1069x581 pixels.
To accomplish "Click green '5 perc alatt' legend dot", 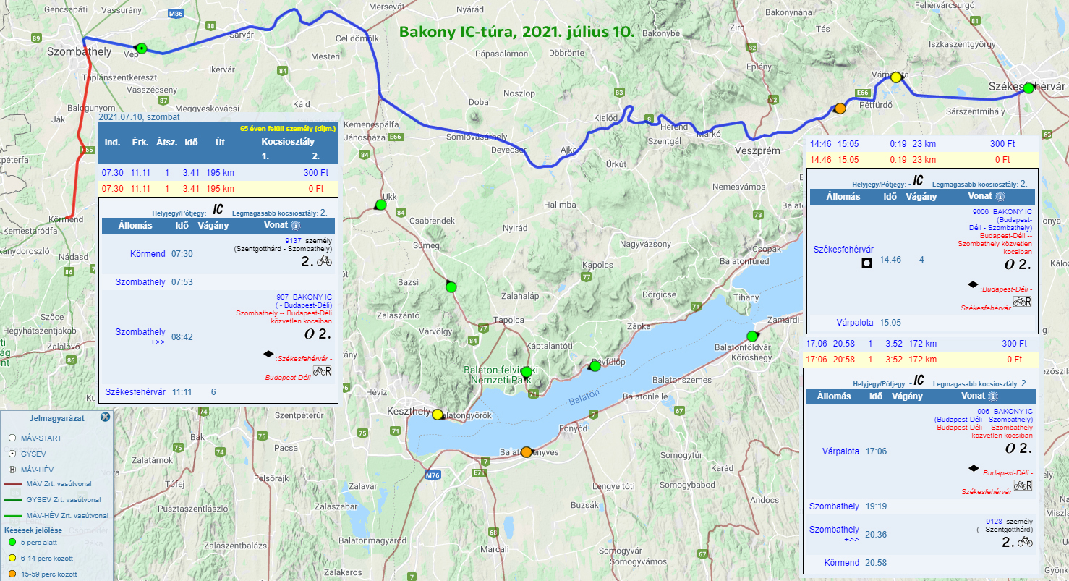I will pyautogui.click(x=12, y=543).
